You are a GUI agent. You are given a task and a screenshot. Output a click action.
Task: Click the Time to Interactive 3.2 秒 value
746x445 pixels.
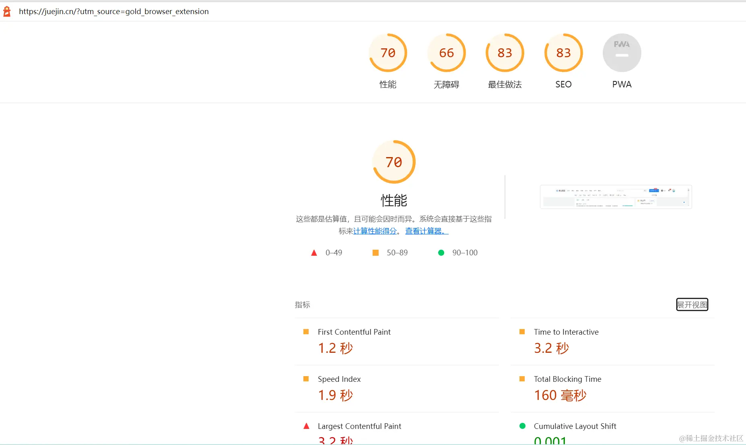[x=551, y=348]
